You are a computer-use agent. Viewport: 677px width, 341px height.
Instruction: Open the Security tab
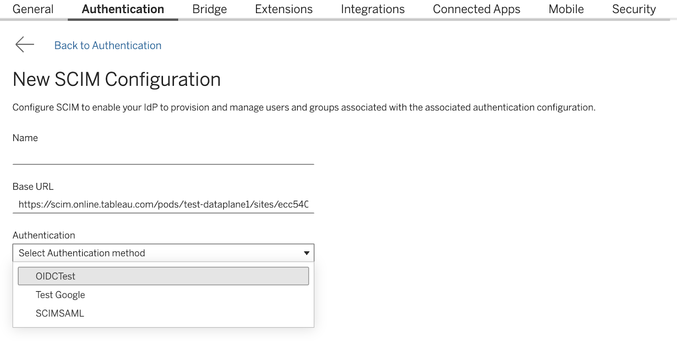point(633,9)
